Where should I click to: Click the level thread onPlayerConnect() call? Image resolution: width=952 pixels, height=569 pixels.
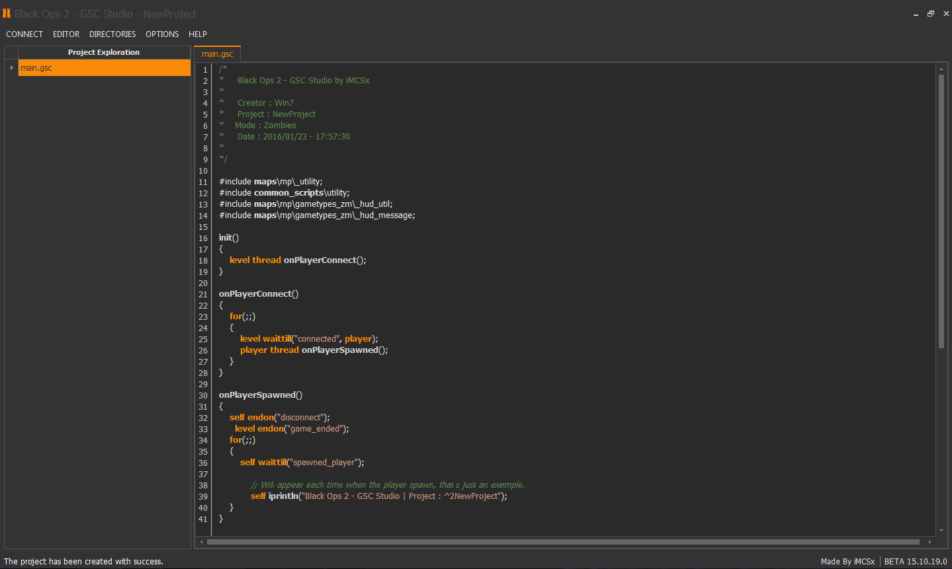298,260
